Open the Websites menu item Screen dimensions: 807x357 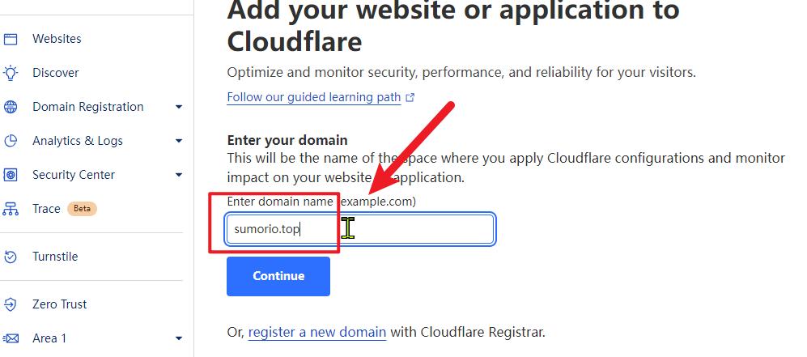click(57, 39)
